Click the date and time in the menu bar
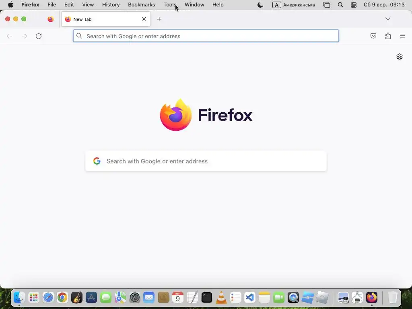Viewport: 412px width, 309px height. (x=384, y=5)
